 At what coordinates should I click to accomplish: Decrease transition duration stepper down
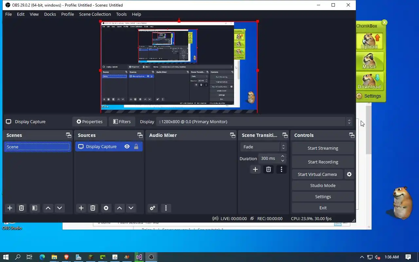pyautogui.click(x=283, y=161)
